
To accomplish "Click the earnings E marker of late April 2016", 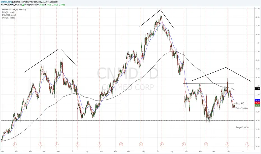I will pyautogui.click(x=227, y=144).
